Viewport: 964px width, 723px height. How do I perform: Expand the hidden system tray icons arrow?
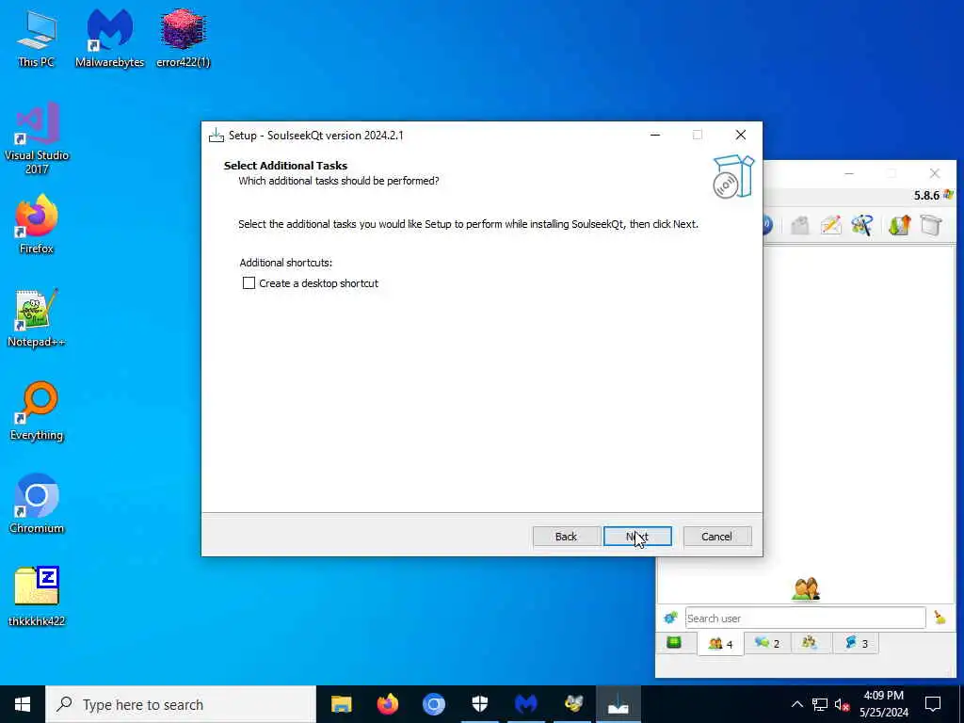(796, 704)
